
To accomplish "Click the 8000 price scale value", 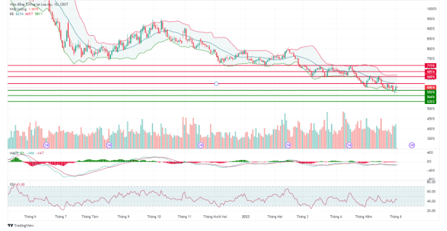I will pyautogui.click(x=431, y=49).
